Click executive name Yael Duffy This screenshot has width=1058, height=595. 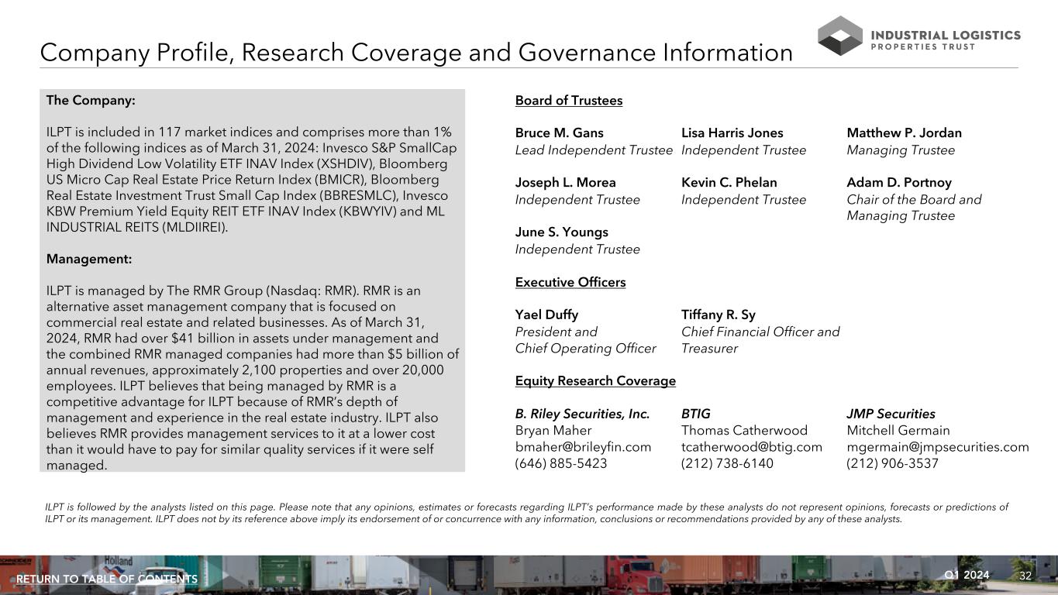(x=546, y=315)
